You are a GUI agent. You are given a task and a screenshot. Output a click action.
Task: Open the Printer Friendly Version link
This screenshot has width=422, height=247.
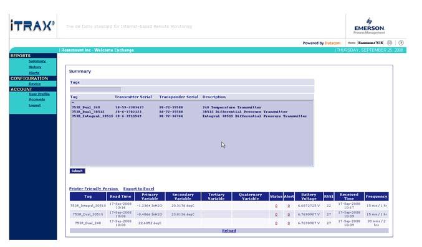94,189
